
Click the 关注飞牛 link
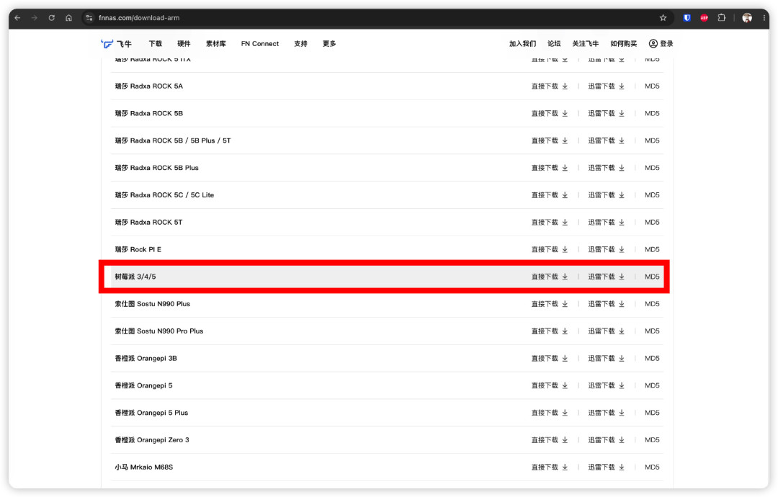(x=586, y=44)
